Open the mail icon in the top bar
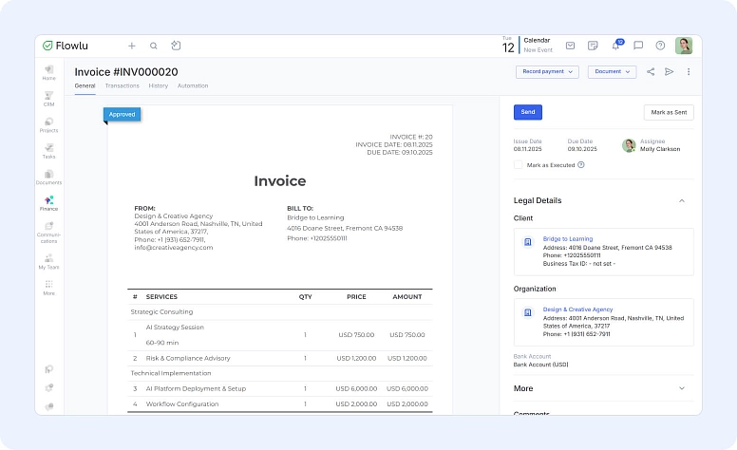737x450 pixels. coord(570,46)
